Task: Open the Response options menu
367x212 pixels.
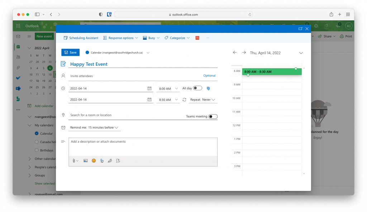Action: click(x=120, y=38)
